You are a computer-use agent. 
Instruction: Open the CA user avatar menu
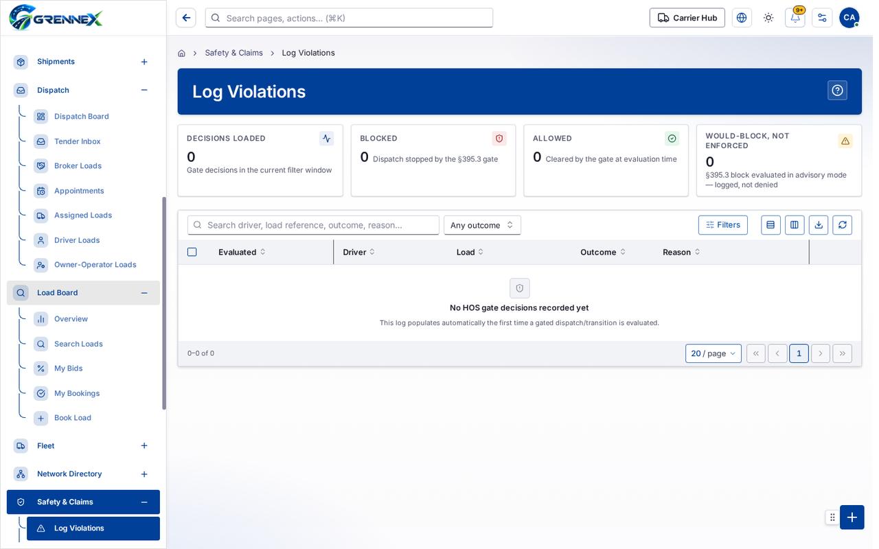pyautogui.click(x=849, y=18)
